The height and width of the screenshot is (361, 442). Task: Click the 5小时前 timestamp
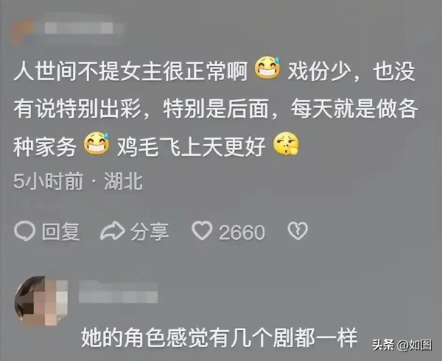tap(49, 182)
